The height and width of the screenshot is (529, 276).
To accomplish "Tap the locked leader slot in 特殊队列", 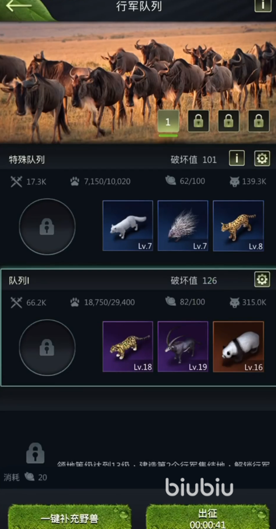I will tap(47, 227).
